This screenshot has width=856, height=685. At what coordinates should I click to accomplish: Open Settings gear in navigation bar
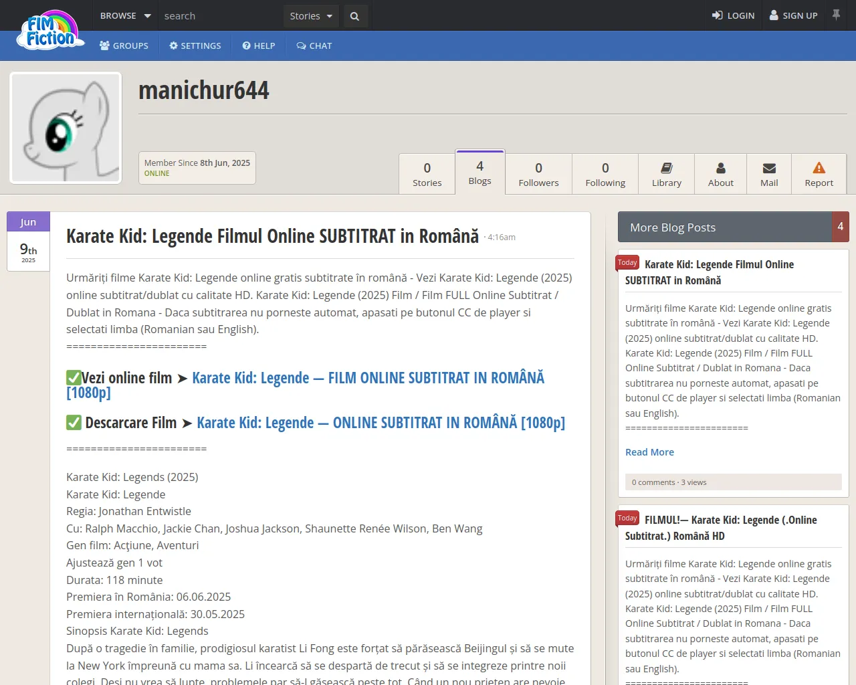[195, 45]
